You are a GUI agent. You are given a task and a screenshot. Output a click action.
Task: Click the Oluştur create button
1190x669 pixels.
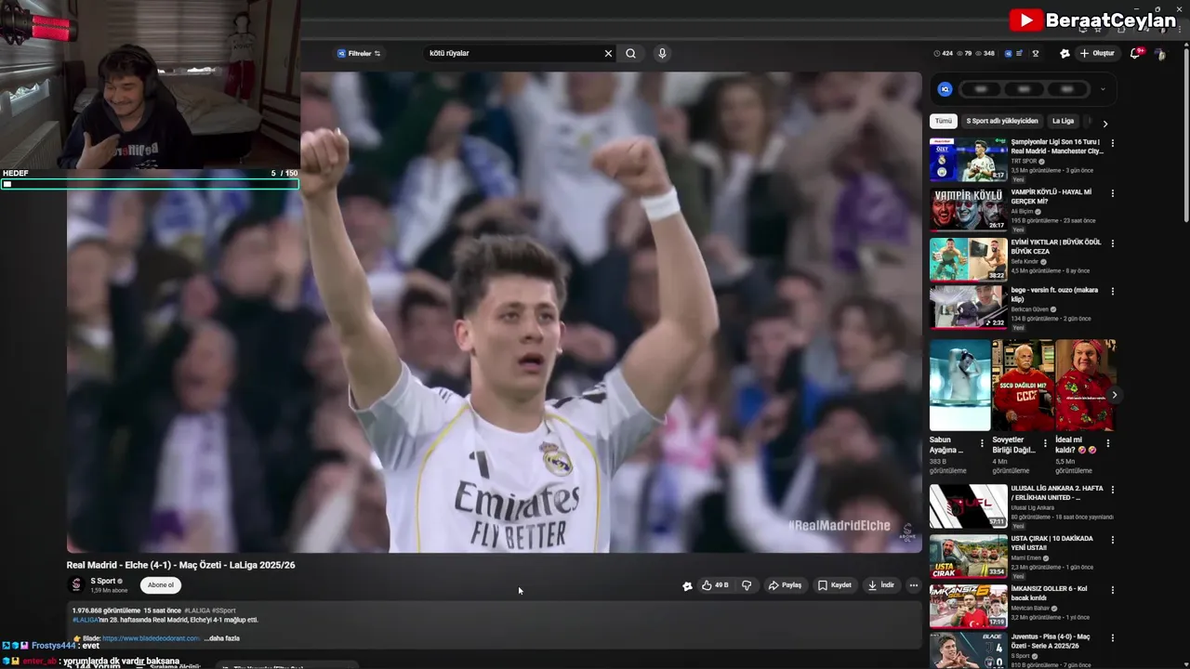pos(1097,54)
